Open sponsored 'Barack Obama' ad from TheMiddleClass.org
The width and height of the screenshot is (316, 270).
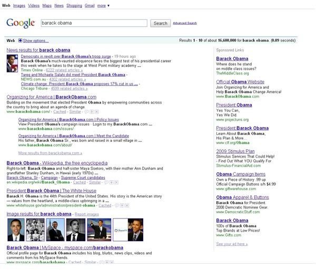coord(232,59)
